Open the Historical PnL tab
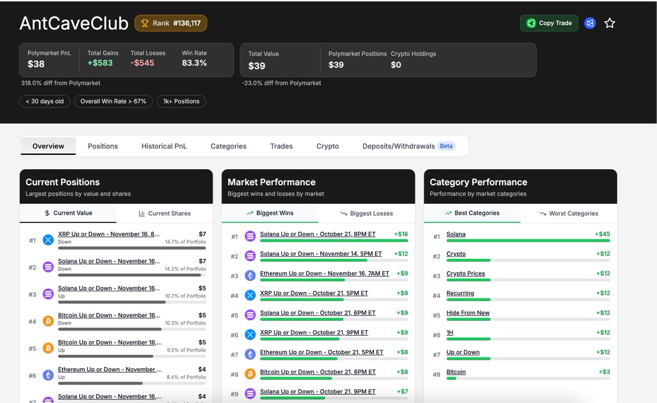 pos(164,146)
